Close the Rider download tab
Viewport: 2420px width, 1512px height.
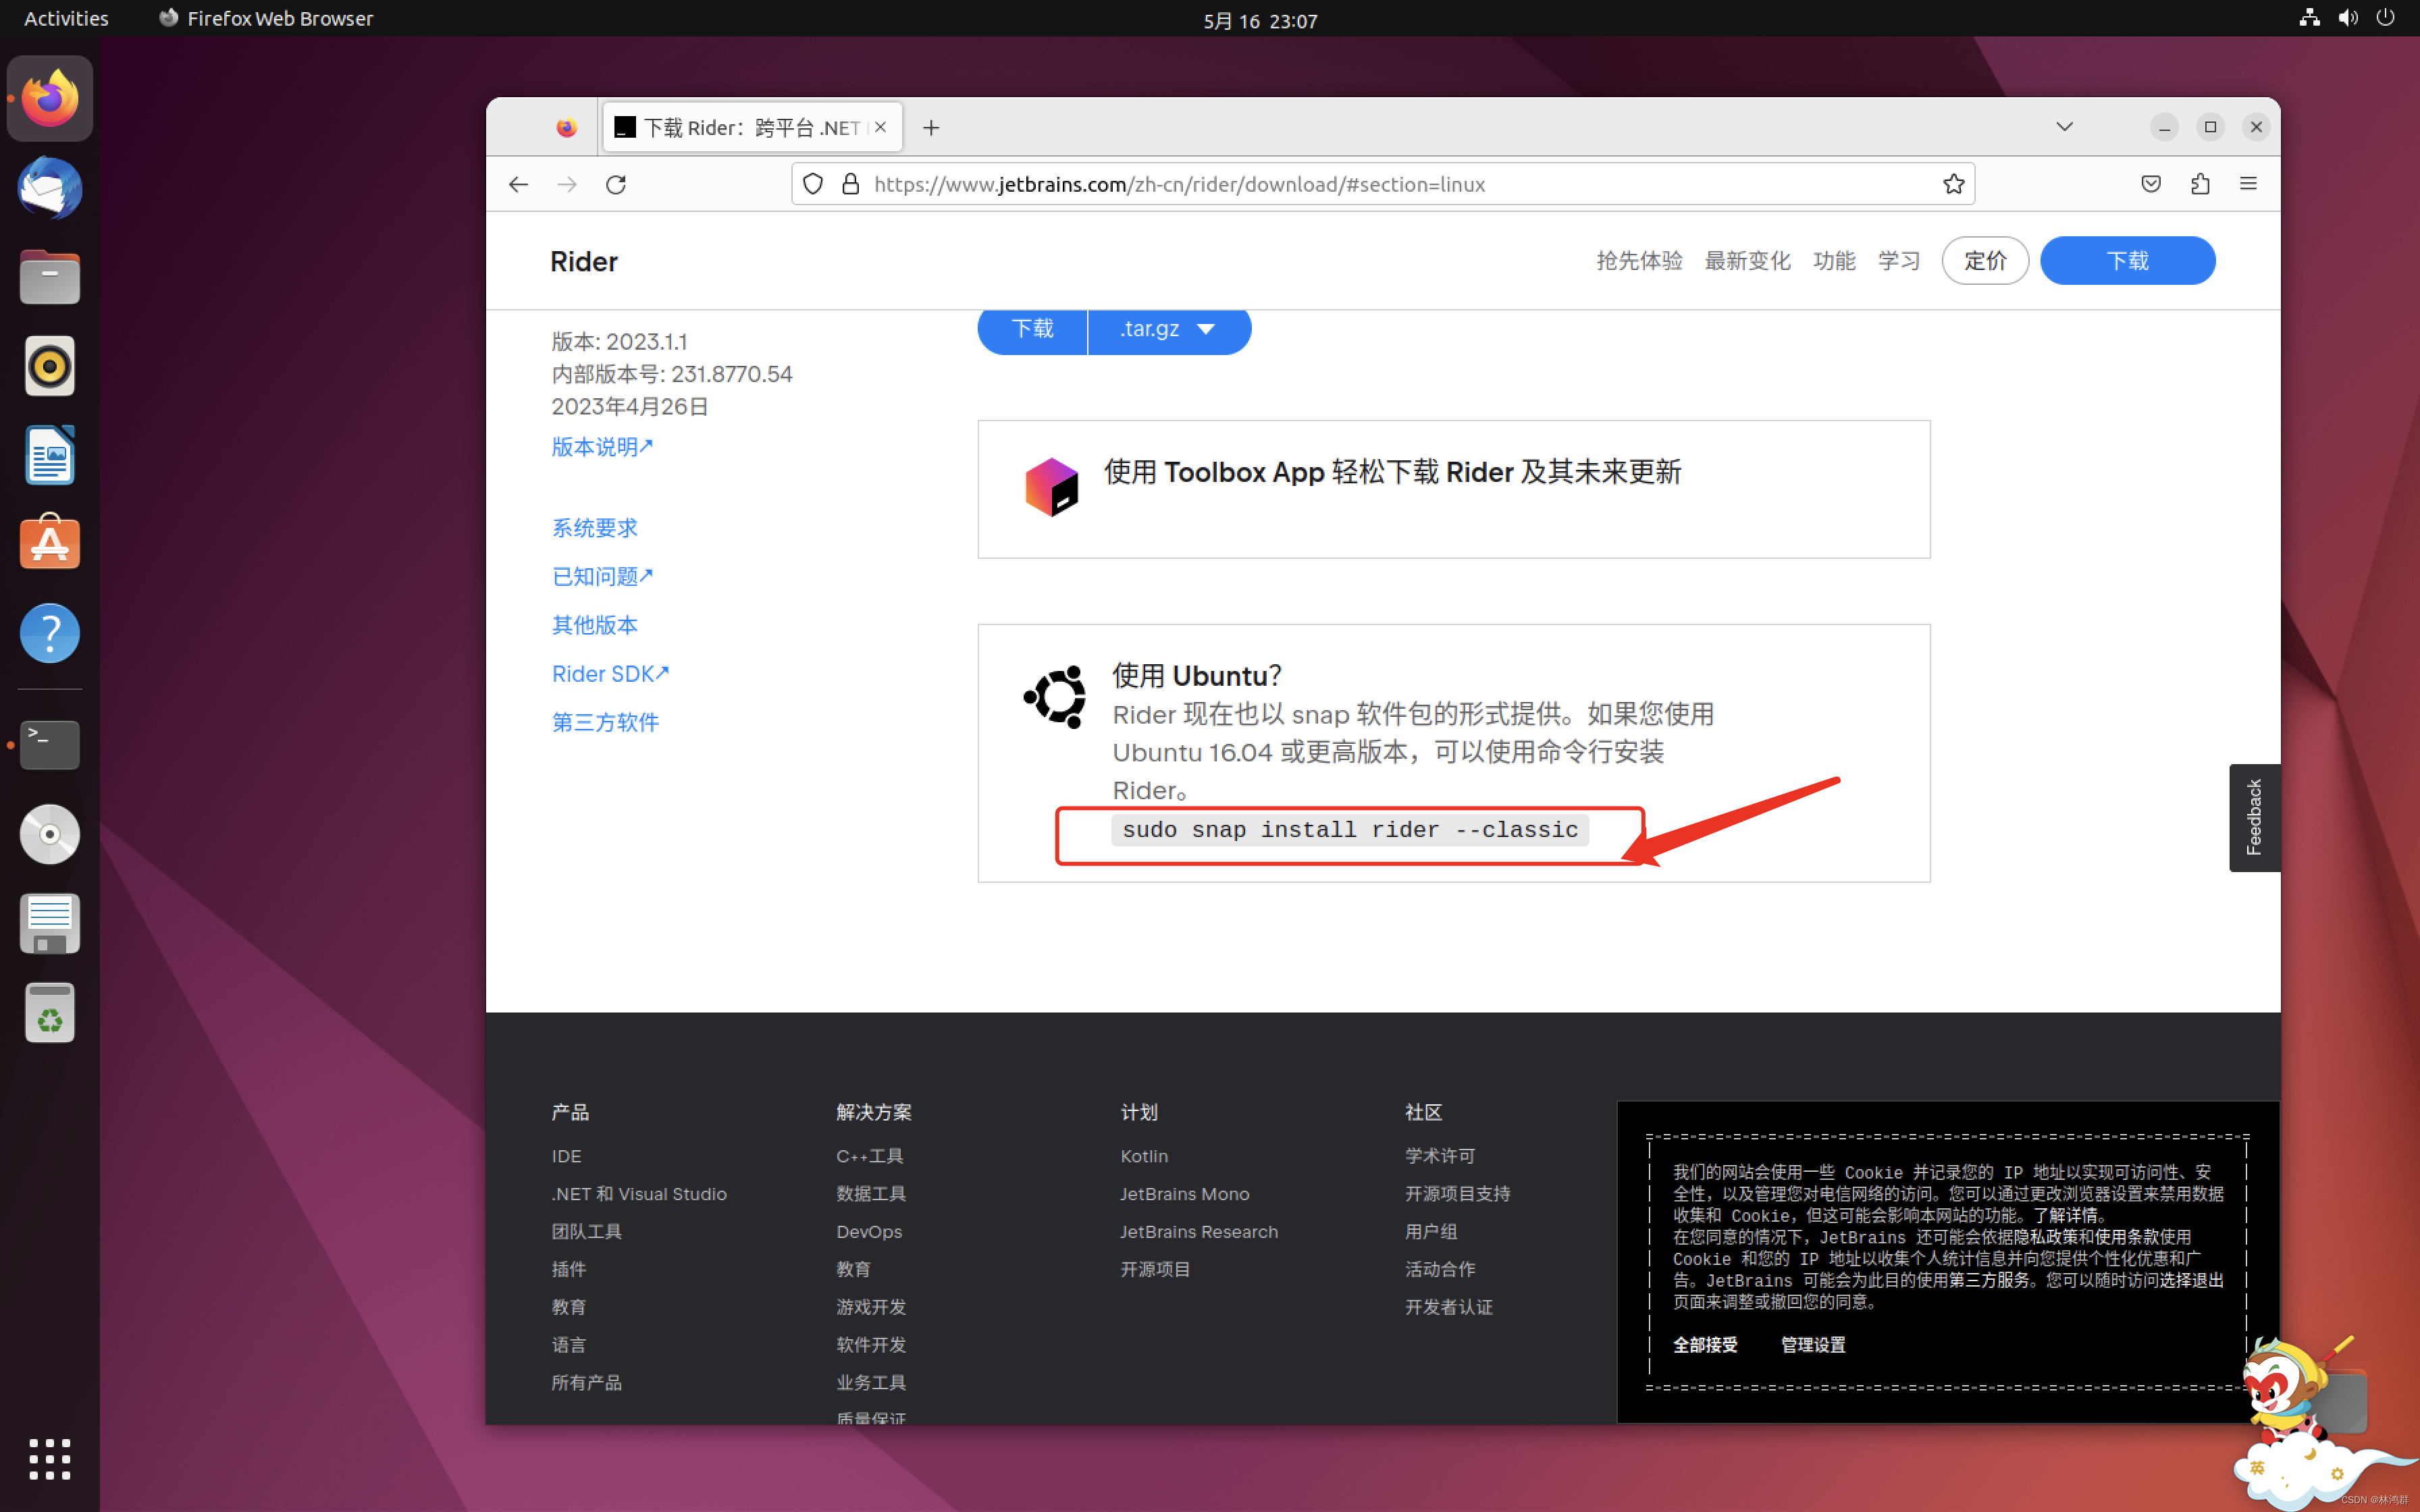pos(880,128)
